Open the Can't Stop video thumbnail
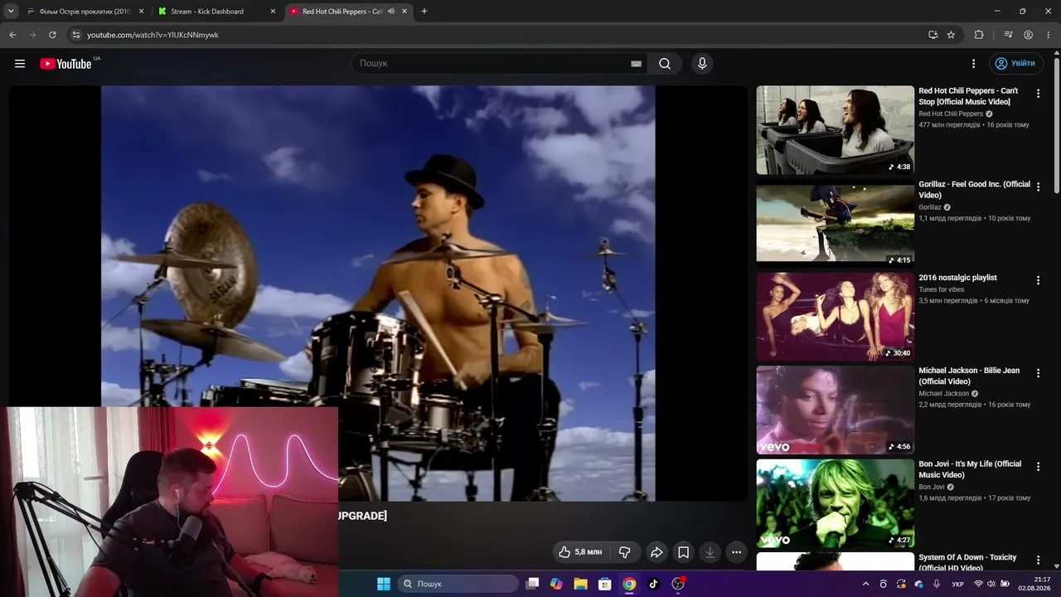 835,130
